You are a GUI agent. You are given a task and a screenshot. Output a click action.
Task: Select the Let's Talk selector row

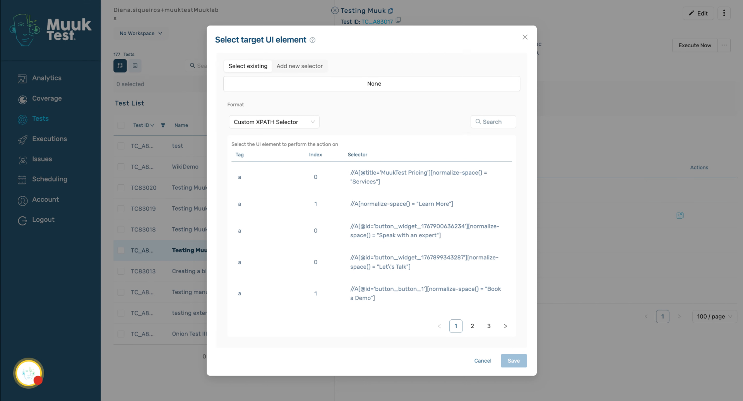(x=371, y=262)
